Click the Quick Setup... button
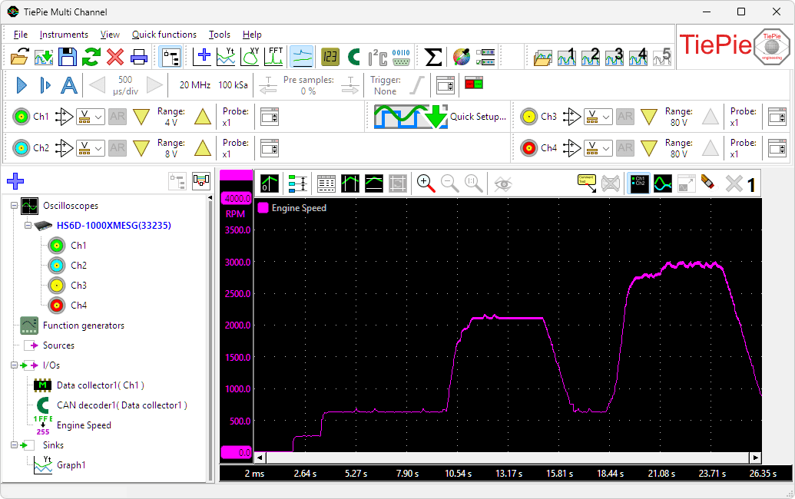The image size is (795, 499). click(440, 117)
